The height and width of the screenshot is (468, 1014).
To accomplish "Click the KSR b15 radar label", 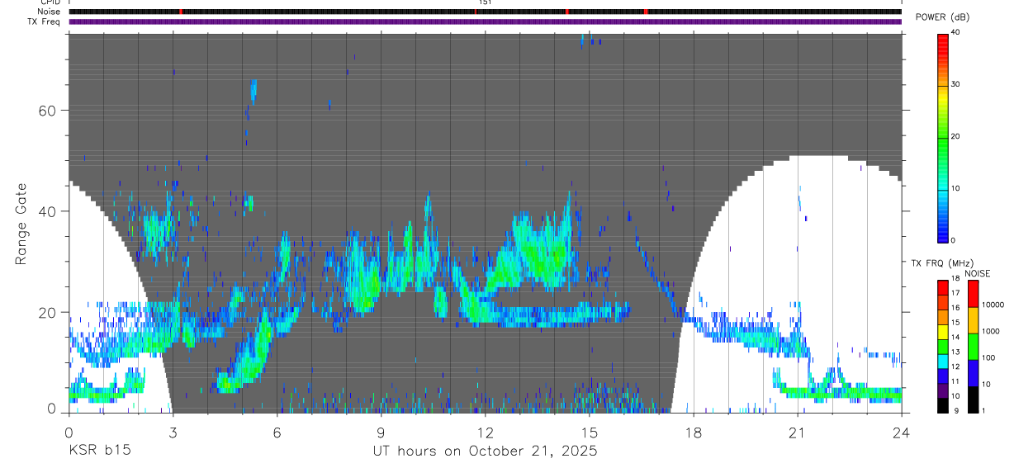I will (99, 451).
